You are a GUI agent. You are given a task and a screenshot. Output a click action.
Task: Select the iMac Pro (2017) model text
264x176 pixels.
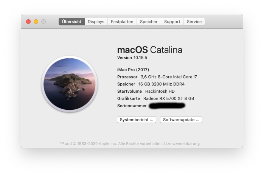[x=133, y=70]
